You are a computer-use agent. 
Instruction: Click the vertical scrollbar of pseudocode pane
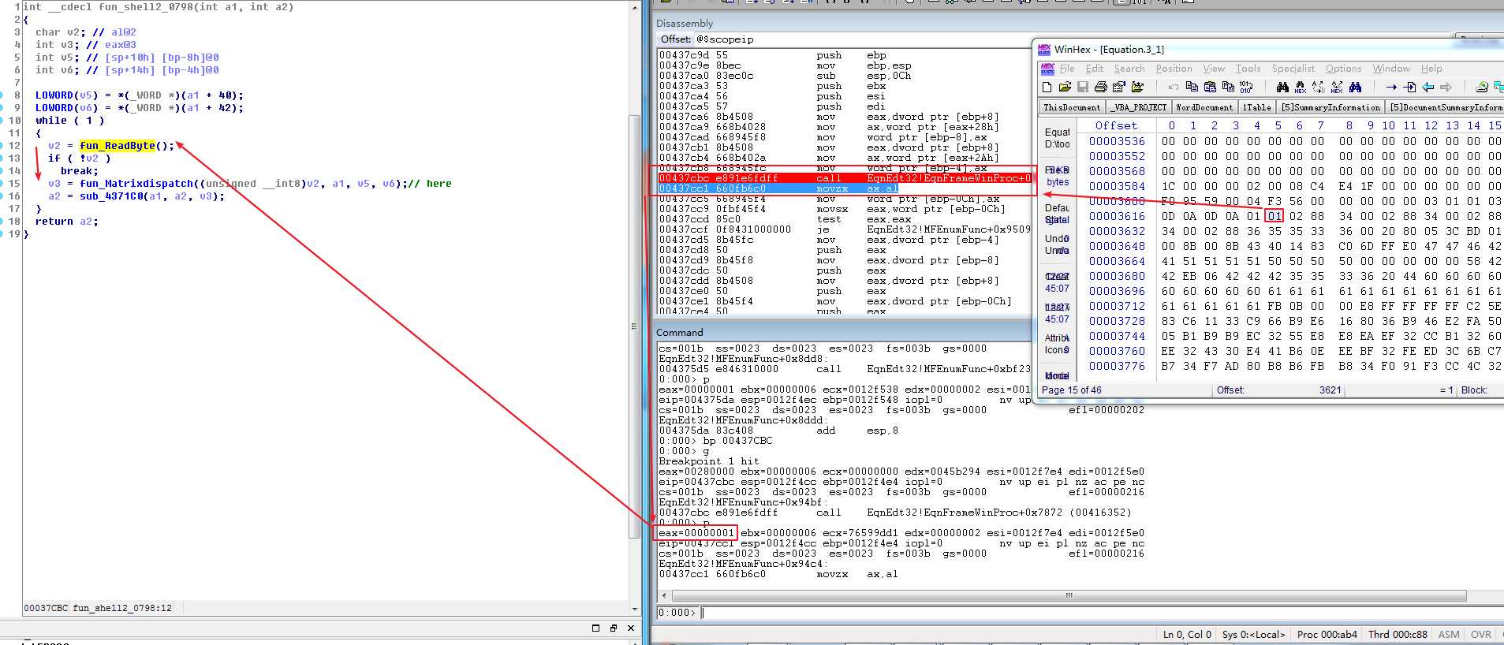pyautogui.click(x=635, y=327)
